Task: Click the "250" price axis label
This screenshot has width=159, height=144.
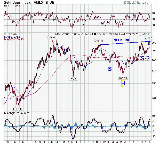Action: click(x=154, y=43)
